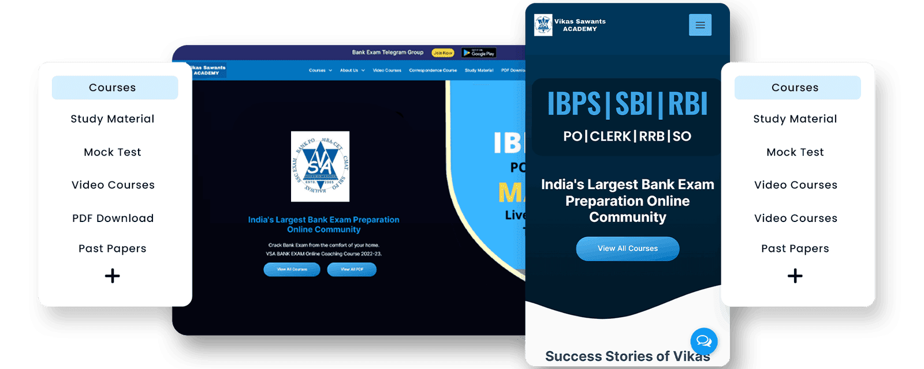
Task: Click the star emblem logo in the desktop hero
Action: [x=320, y=167]
